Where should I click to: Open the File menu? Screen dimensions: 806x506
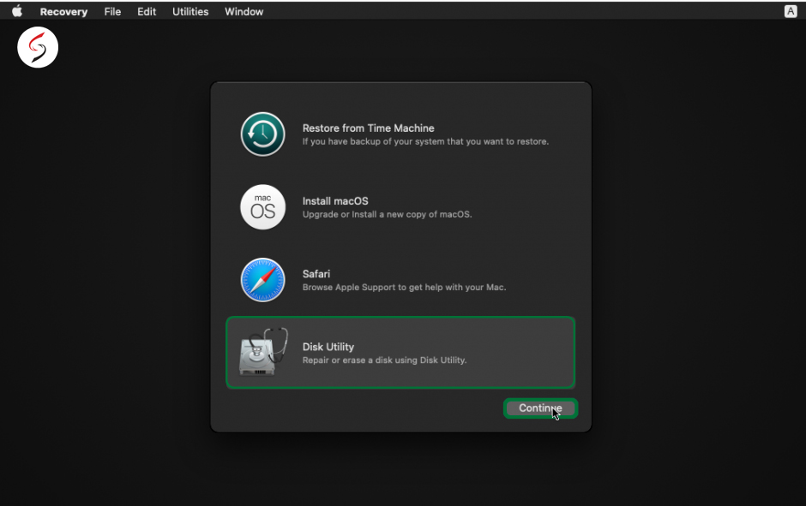(112, 12)
